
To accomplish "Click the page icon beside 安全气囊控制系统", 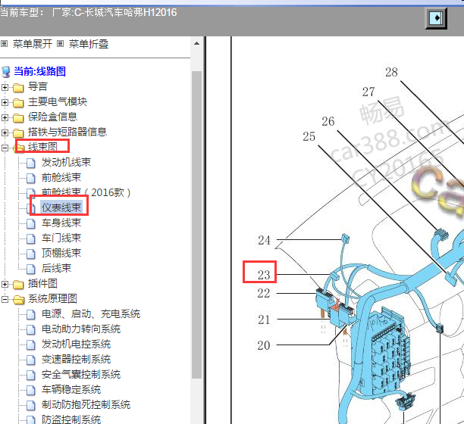I will pyautogui.click(x=31, y=376).
